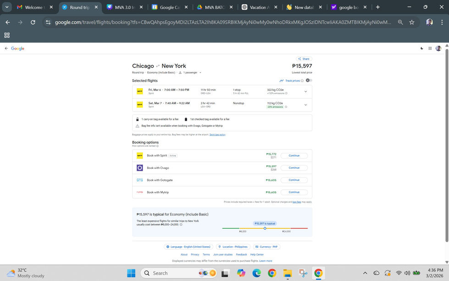The width and height of the screenshot is (449, 281).
Task: Open site information icon in address bar
Action: pyautogui.click(x=48, y=22)
